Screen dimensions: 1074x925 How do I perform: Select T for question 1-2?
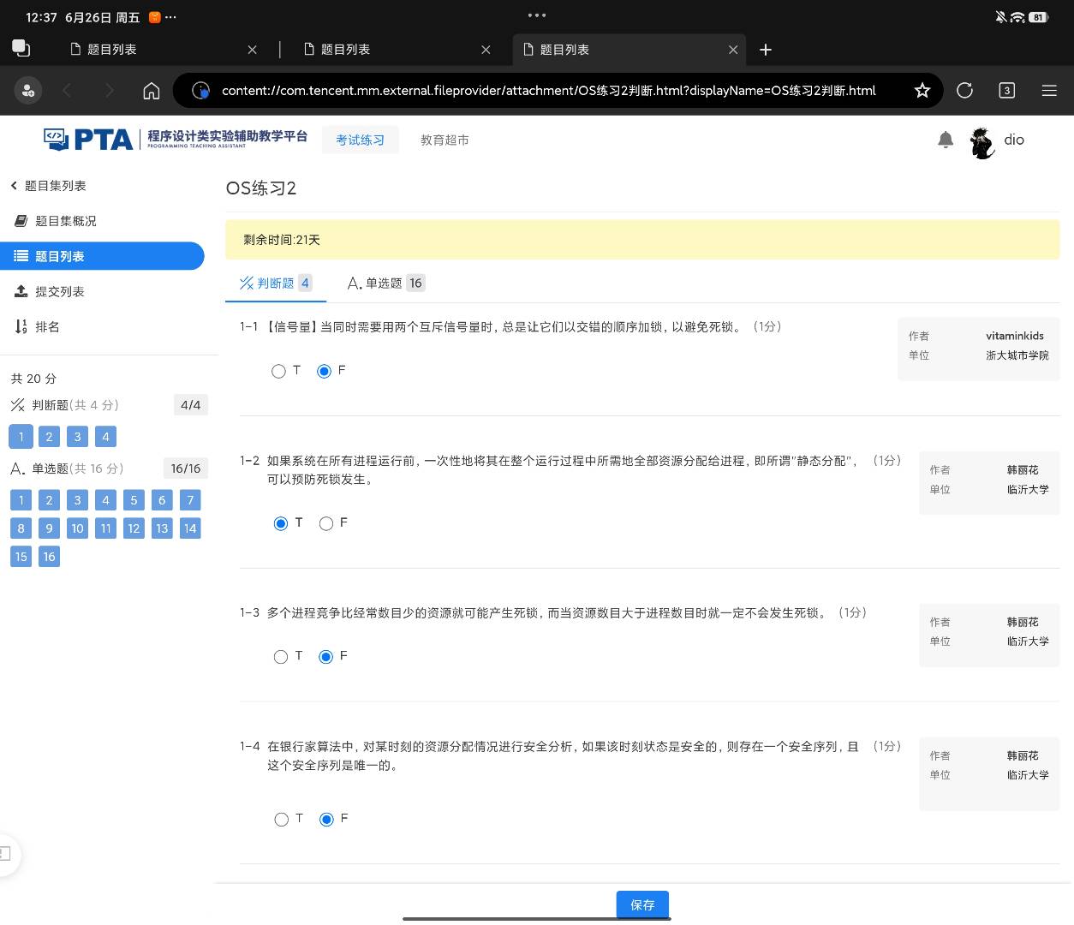(280, 523)
